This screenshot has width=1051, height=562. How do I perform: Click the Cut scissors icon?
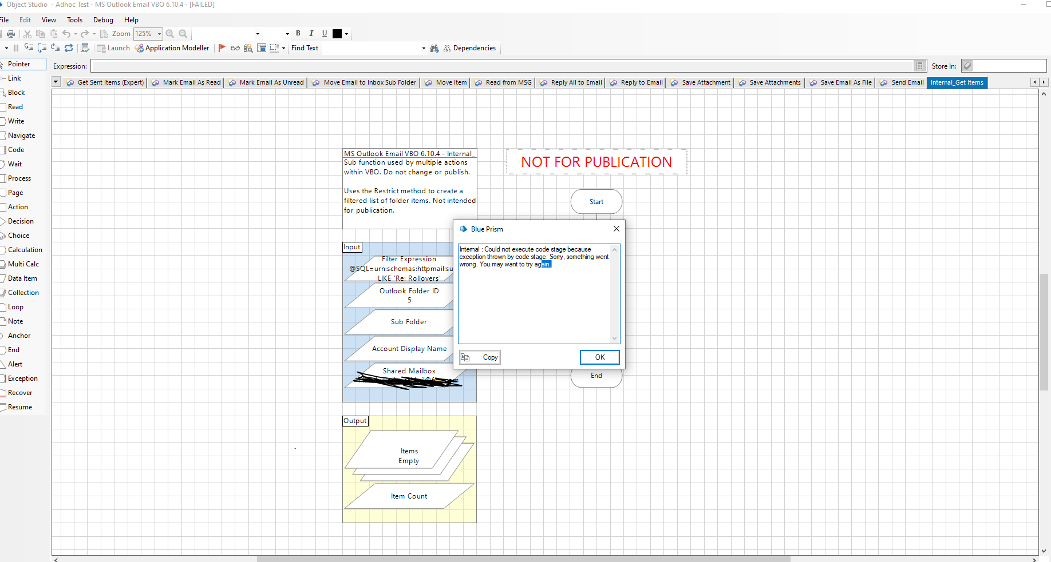point(27,34)
